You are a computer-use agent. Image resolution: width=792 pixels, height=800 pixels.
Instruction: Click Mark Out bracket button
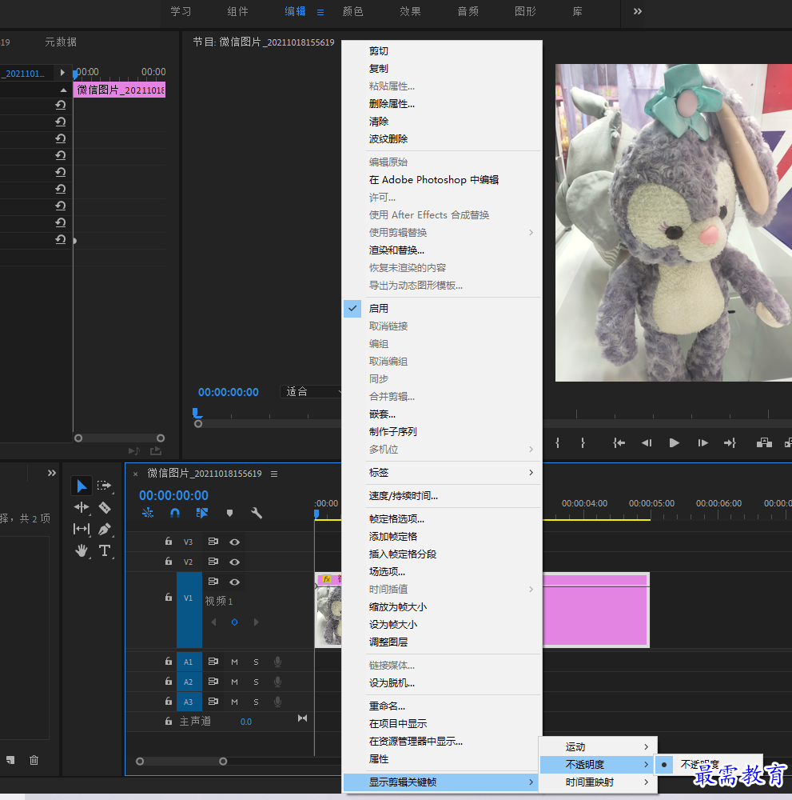pyautogui.click(x=583, y=443)
